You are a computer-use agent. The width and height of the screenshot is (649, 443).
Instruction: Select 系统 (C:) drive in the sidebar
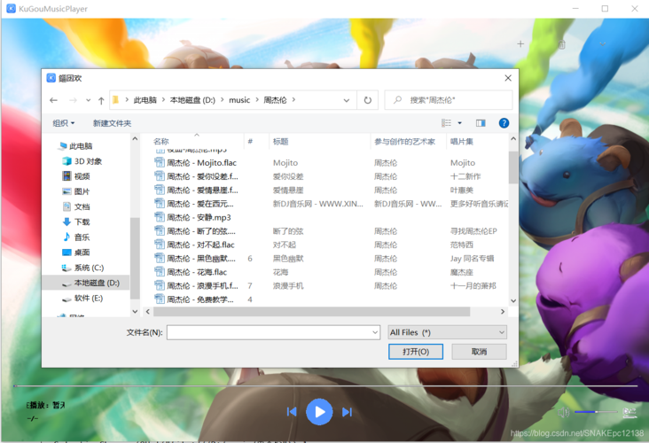[x=82, y=268]
